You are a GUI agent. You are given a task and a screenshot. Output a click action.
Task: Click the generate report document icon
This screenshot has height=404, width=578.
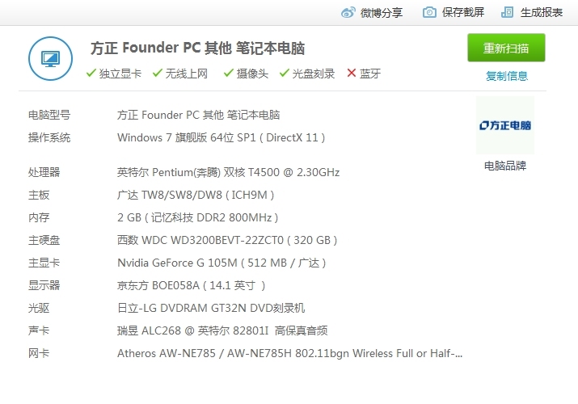(x=507, y=12)
